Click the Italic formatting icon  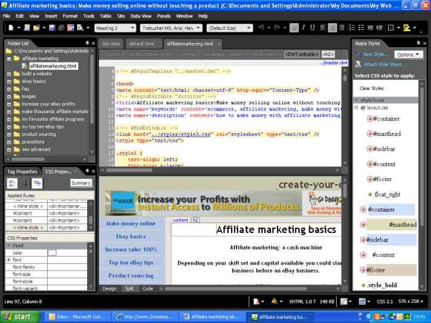[304, 28]
